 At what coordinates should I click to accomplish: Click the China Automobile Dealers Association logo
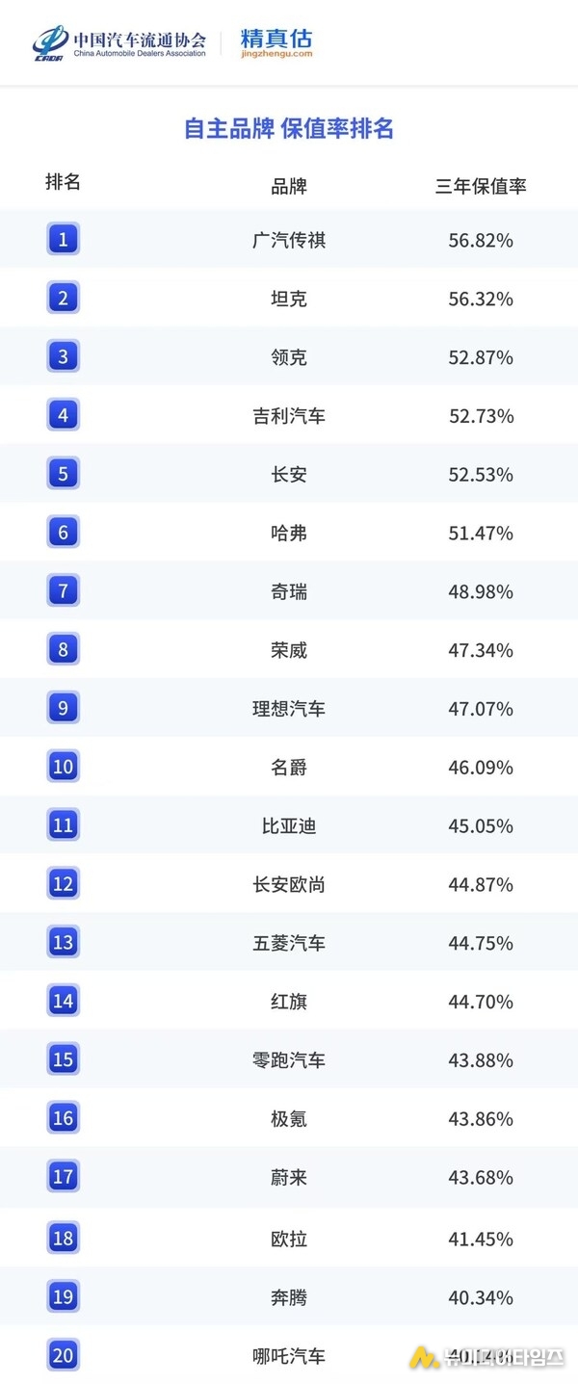[x=119, y=42]
